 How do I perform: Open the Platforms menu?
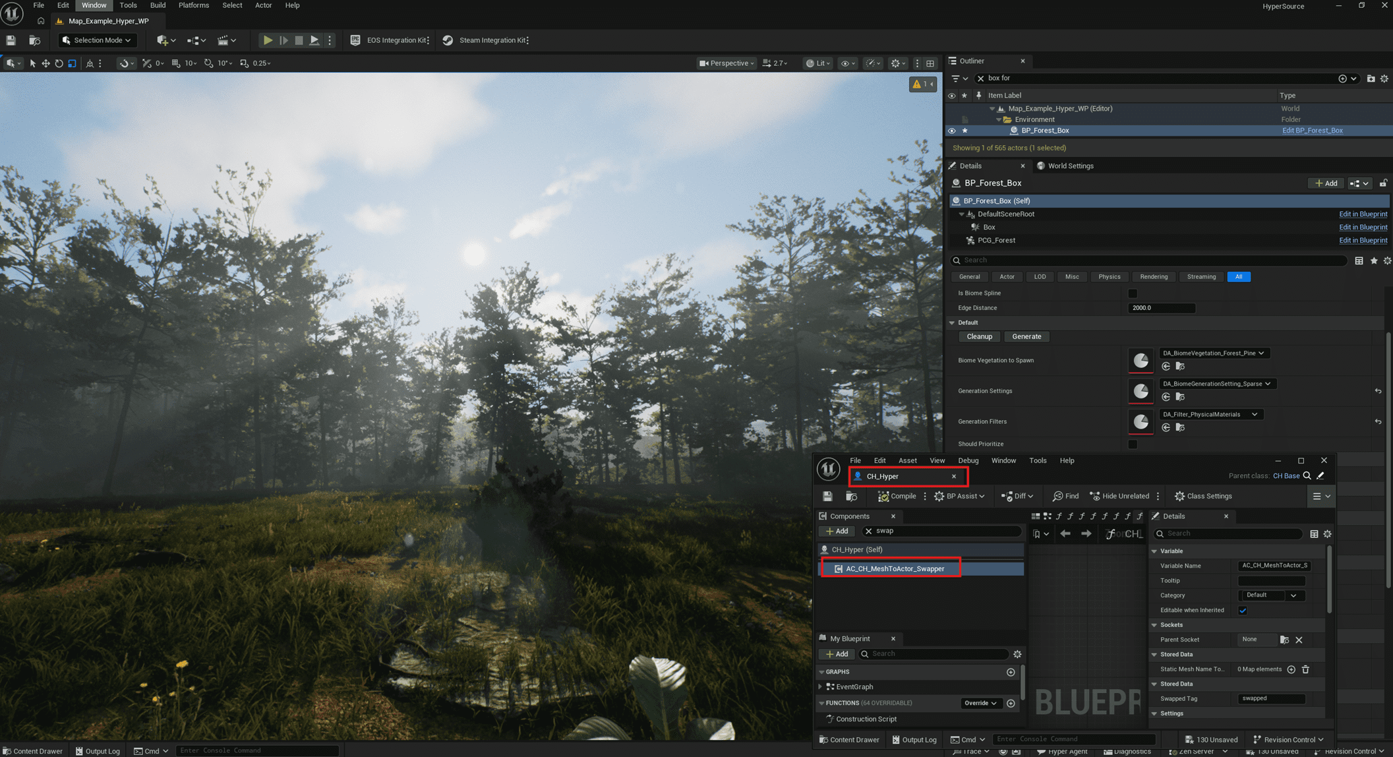[x=194, y=5]
